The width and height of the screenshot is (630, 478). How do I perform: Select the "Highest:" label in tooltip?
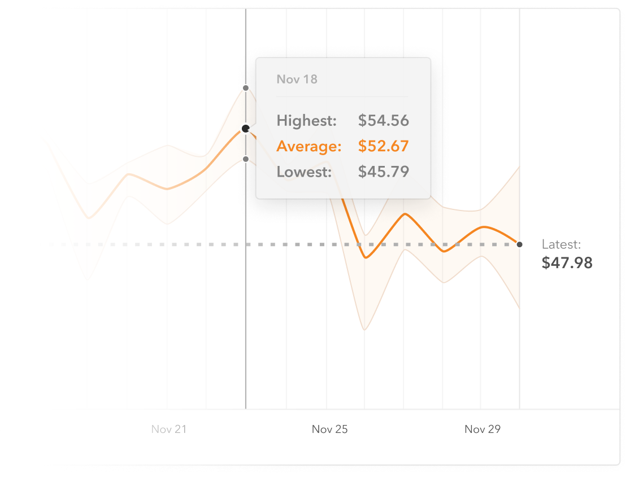[x=306, y=121]
